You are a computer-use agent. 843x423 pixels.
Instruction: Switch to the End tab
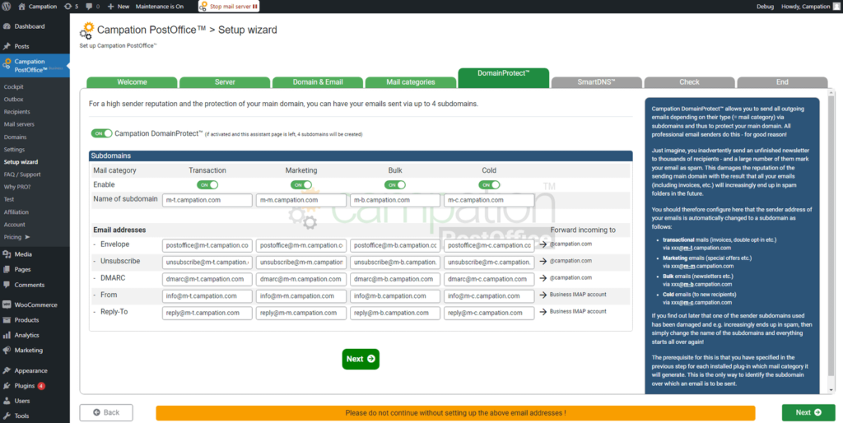[782, 82]
